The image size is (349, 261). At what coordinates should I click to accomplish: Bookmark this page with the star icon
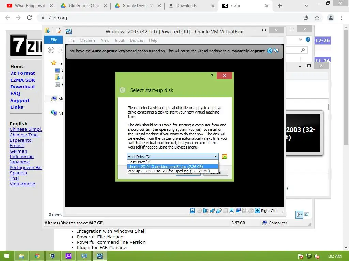[x=317, y=18]
